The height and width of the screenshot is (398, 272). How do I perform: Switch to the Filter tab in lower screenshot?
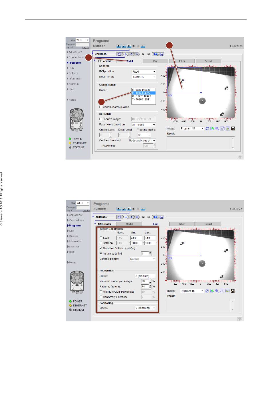[182, 224]
